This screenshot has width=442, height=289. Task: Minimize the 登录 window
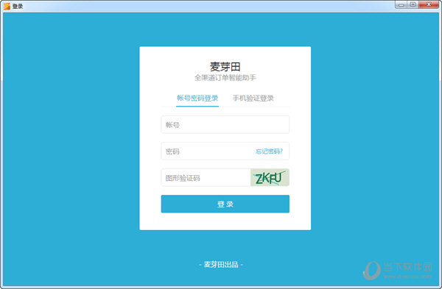click(401, 4)
